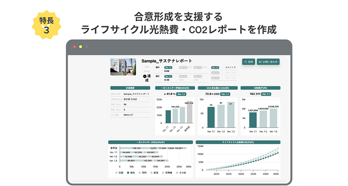Toggle the その他 legend dot
The image size is (348, 186).
tap(177, 172)
